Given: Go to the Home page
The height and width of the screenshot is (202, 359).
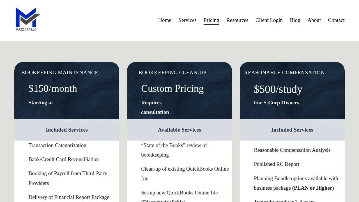Looking at the screenshot, I should click(x=165, y=20).
